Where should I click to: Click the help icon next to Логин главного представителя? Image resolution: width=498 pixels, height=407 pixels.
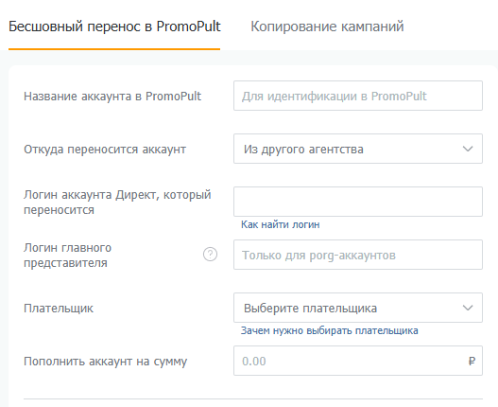pyautogui.click(x=210, y=255)
